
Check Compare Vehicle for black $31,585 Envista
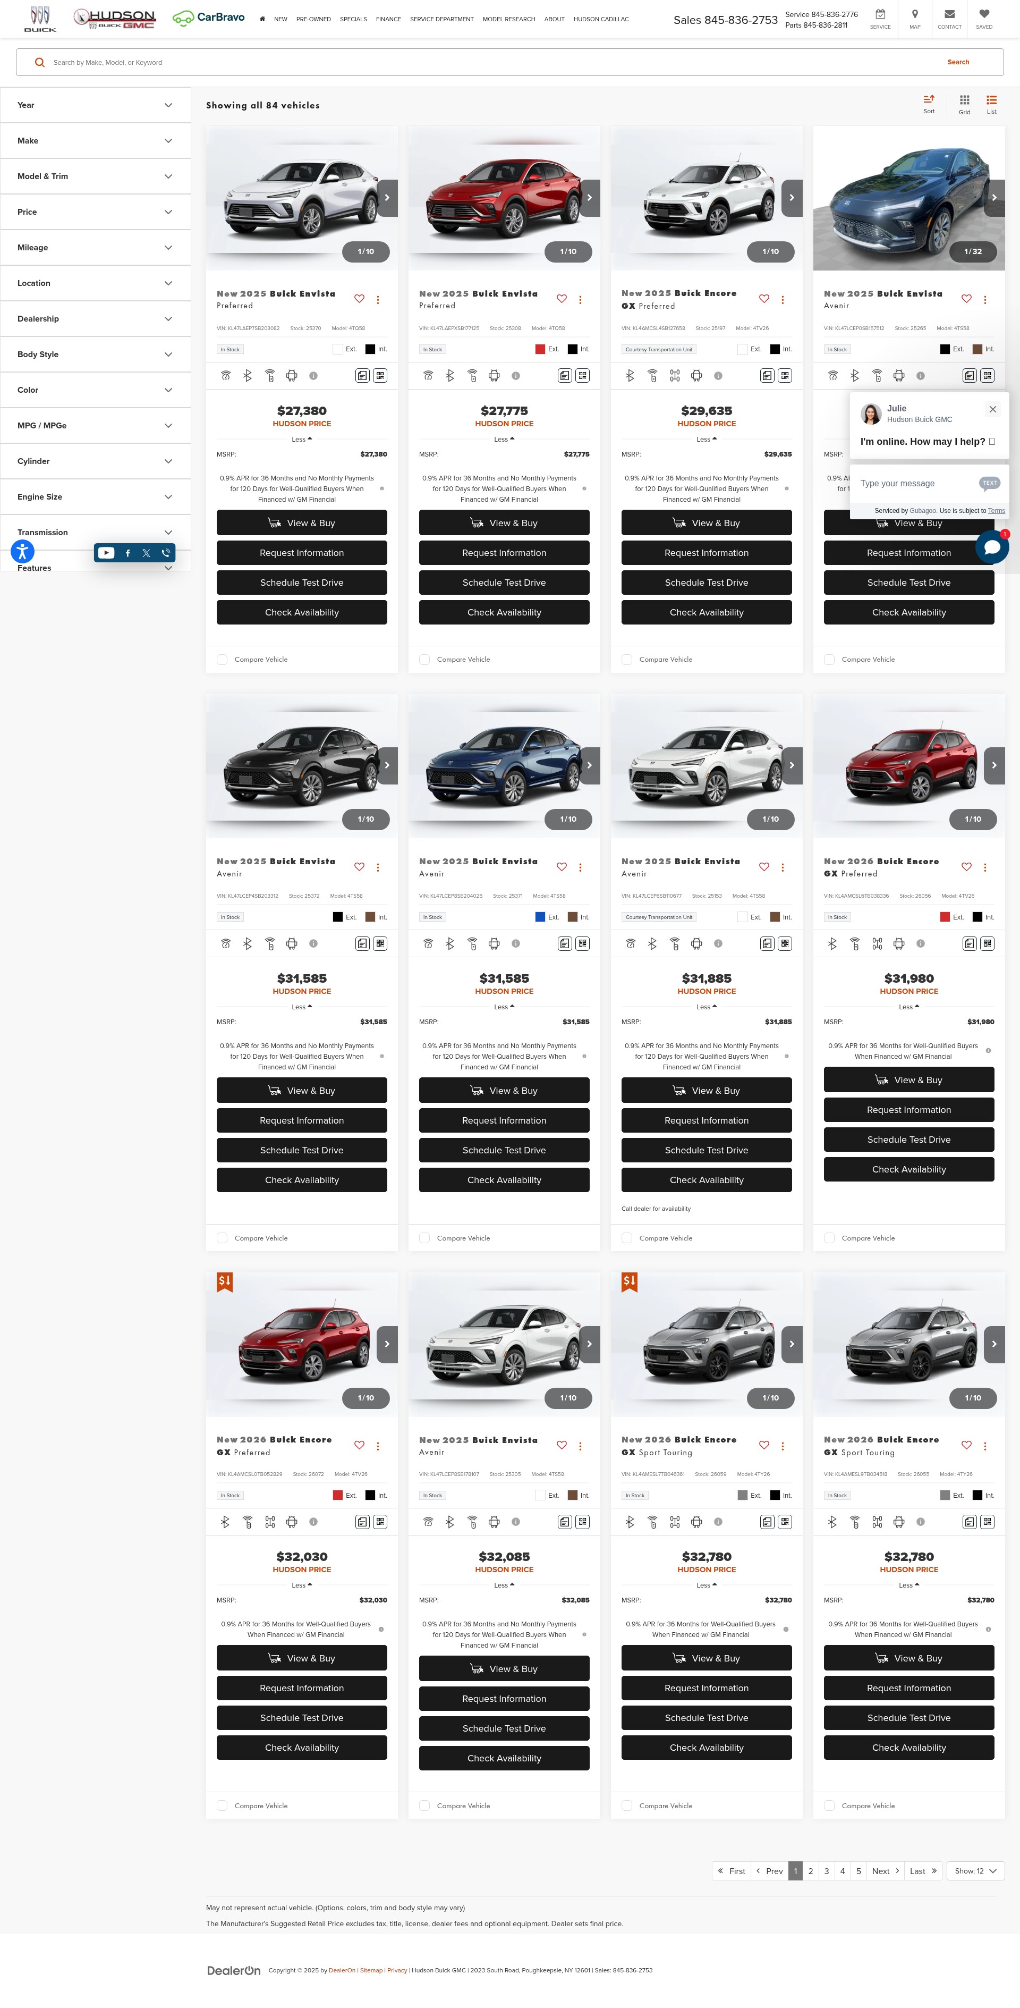click(x=222, y=1238)
